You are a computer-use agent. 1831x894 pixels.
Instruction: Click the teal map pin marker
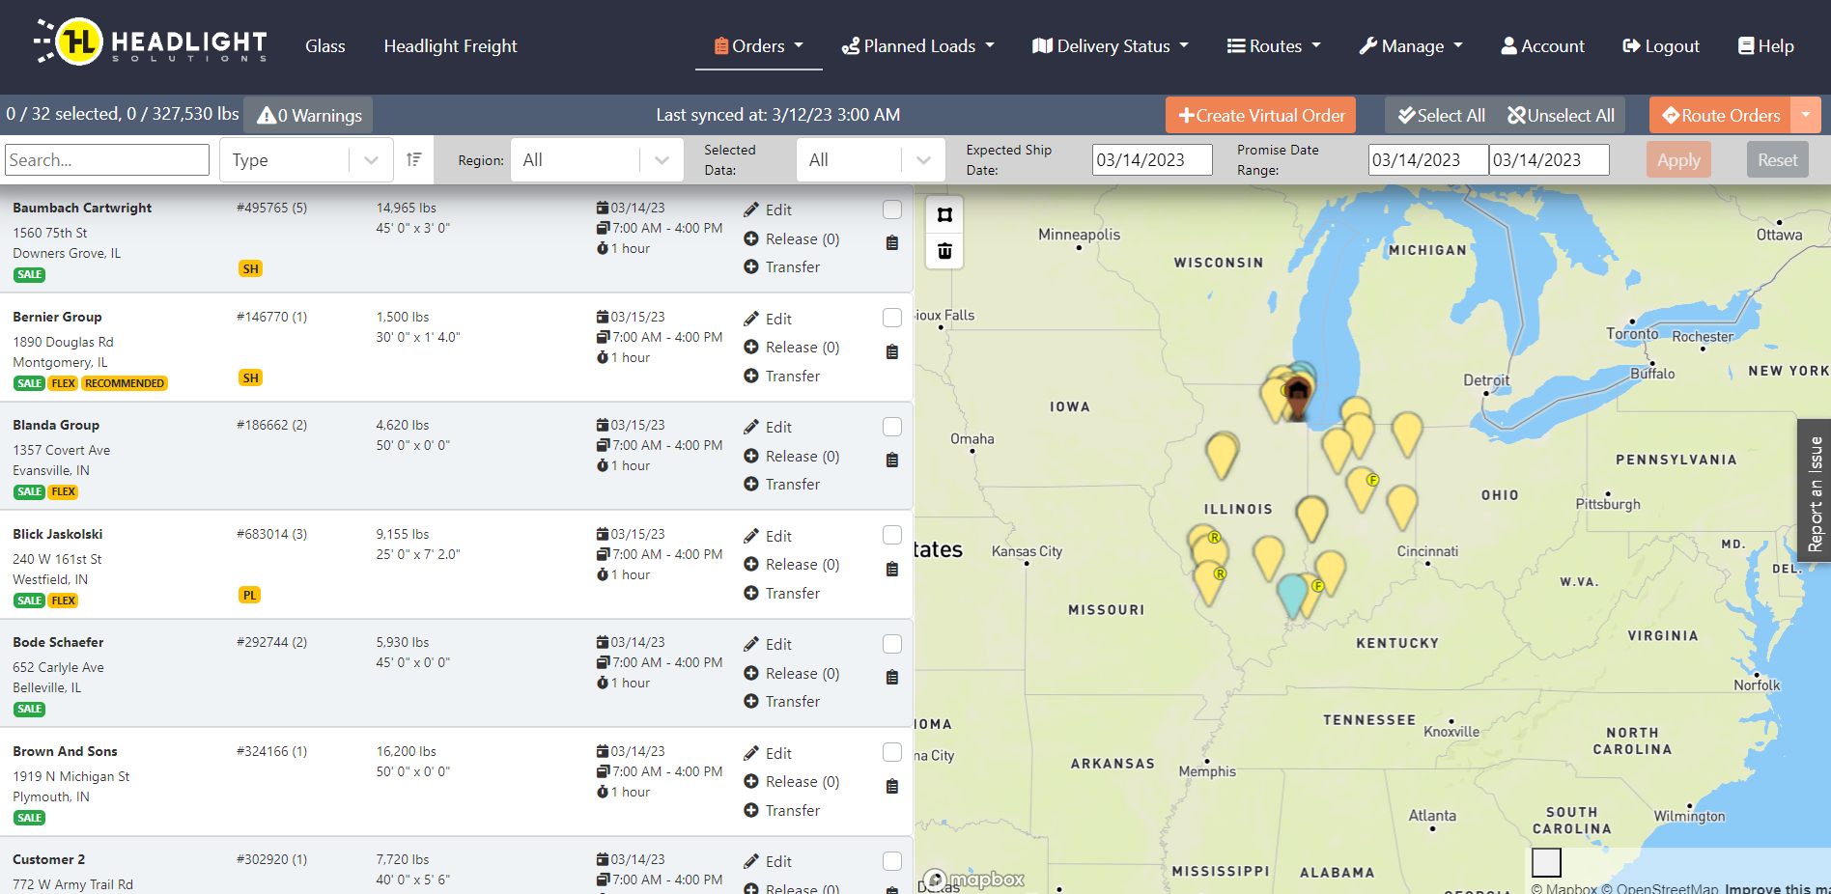coord(1292,595)
